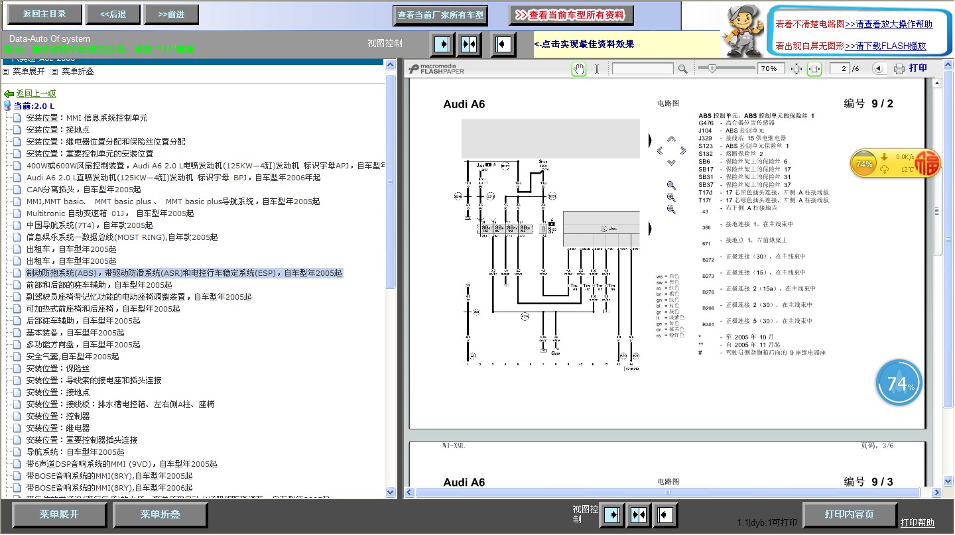This screenshot has height=535, width=955.
Task: Click the bottom 菜单折叠 button
Action: pyautogui.click(x=160, y=514)
